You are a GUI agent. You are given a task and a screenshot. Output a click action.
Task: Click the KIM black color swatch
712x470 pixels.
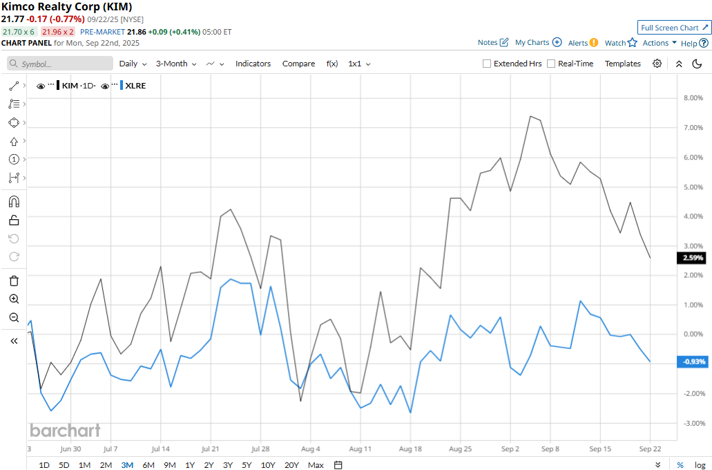(x=58, y=85)
